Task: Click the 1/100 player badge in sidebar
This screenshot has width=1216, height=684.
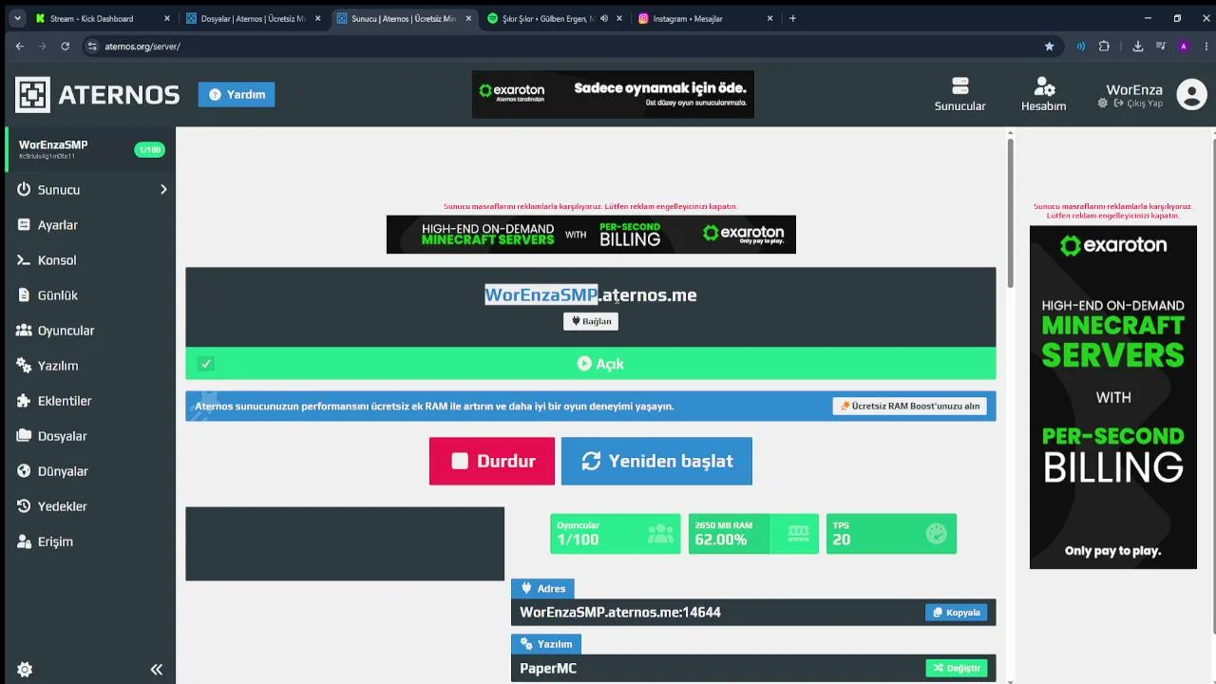Action: click(150, 149)
